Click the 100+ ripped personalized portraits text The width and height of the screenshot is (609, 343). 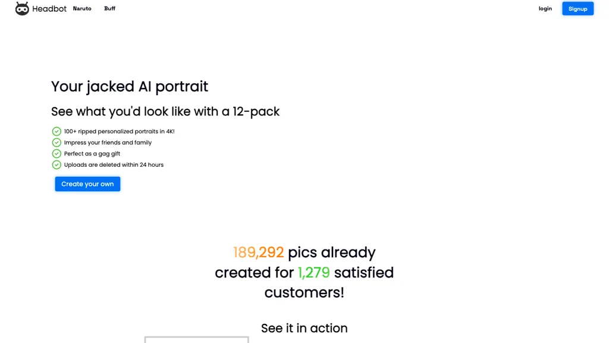(119, 132)
